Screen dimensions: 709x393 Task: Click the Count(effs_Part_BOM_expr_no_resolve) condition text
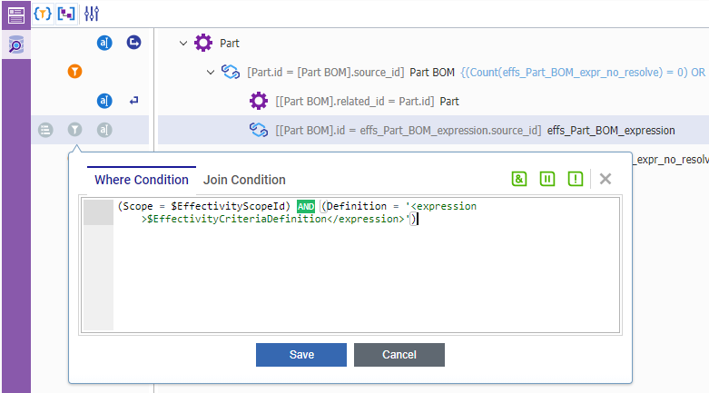coord(583,73)
